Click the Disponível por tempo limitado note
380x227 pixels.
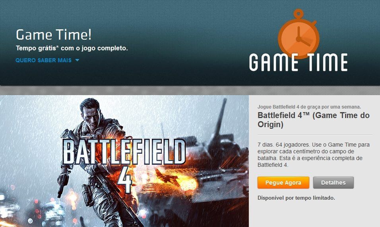[296, 198]
